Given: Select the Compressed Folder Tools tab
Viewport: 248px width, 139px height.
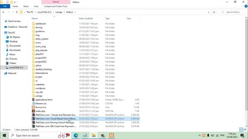Looking at the screenshot, I should point(56,6).
